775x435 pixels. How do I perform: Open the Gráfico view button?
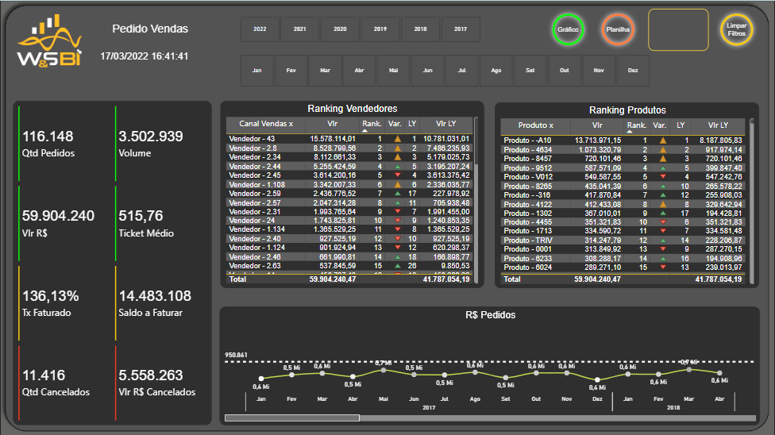click(568, 29)
